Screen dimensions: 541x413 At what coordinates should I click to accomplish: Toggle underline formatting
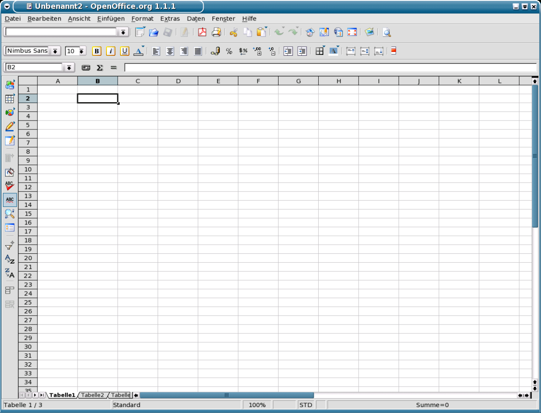[124, 51]
